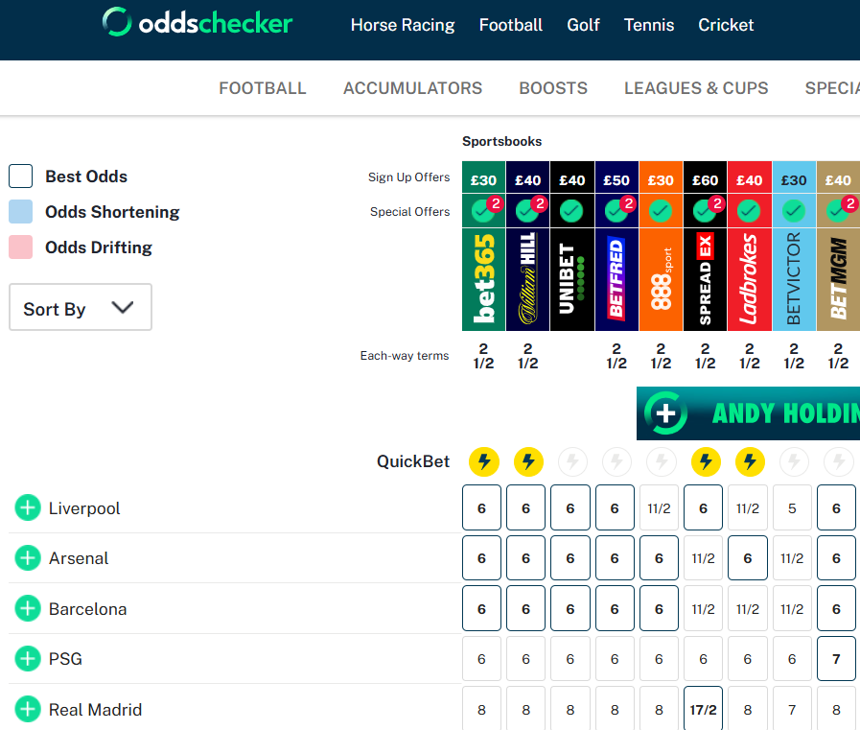Screen dimensions: 860x730
Task: Click the bet365 bookmaker logo
Action: [484, 279]
